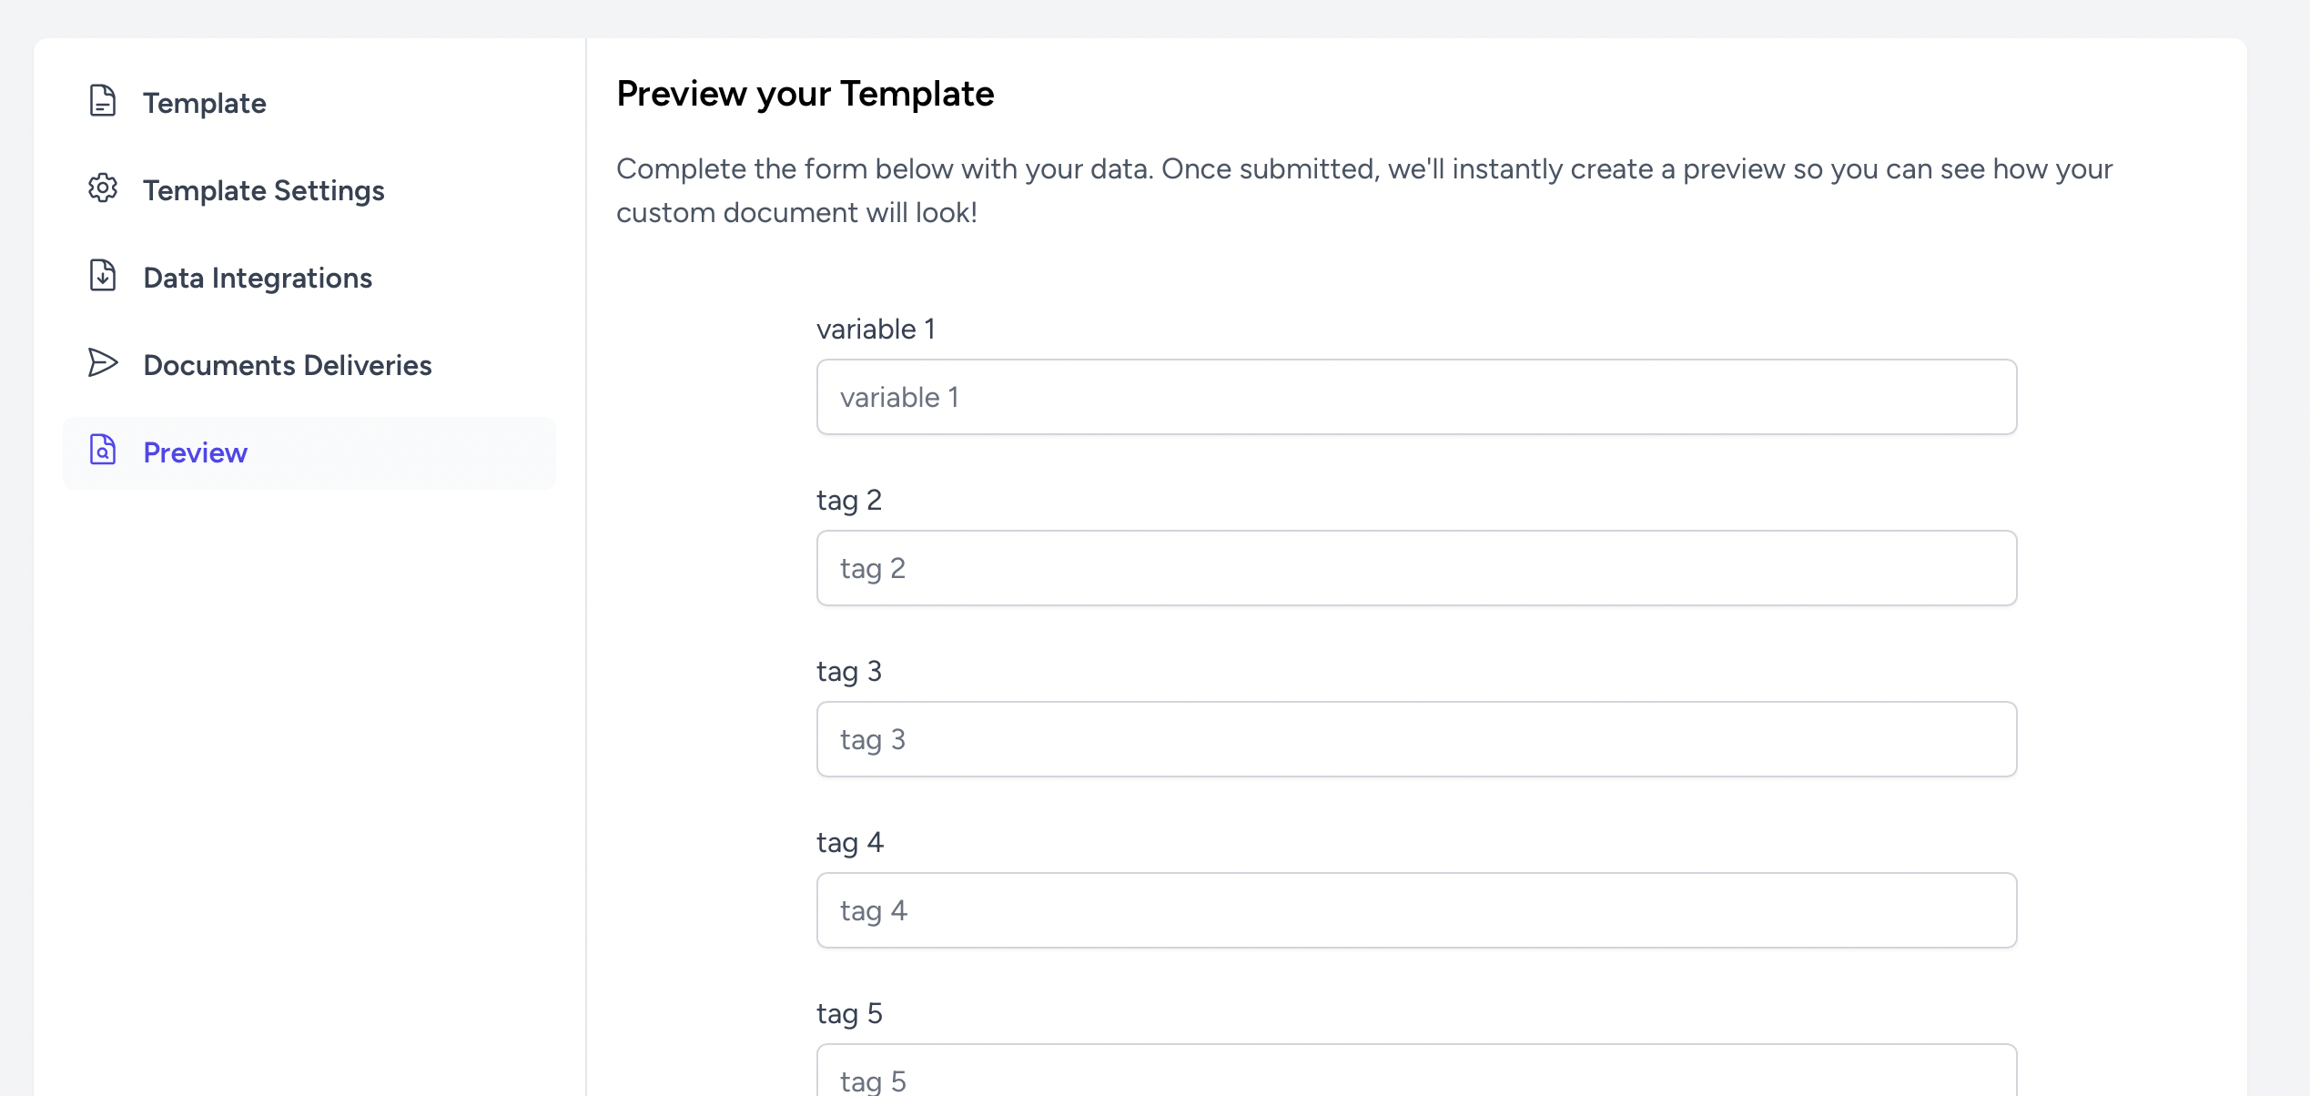Select Data Integrations text in sidebar
Viewport: 2310px width, 1096px height.
258,278
